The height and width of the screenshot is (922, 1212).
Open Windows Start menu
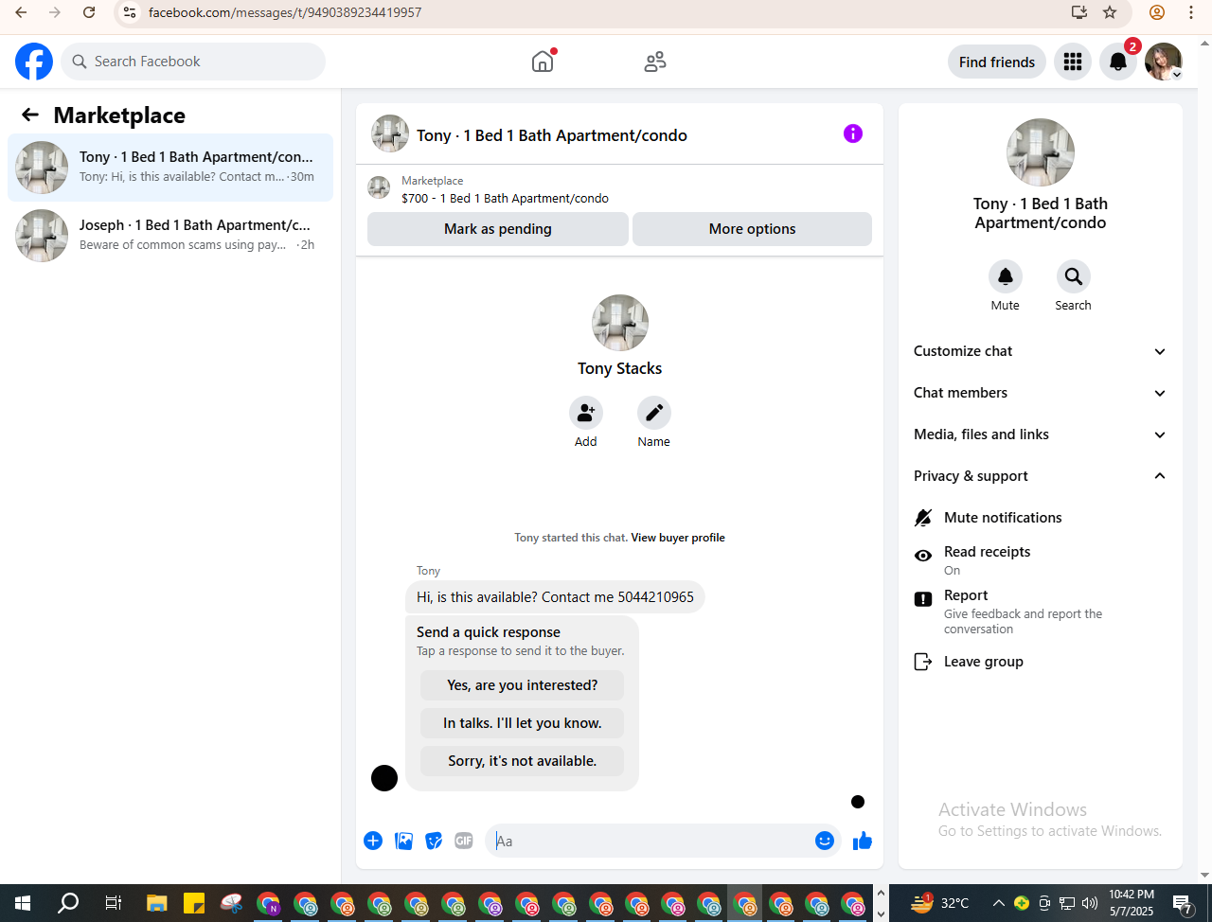pyautogui.click(x=23, y=903)
